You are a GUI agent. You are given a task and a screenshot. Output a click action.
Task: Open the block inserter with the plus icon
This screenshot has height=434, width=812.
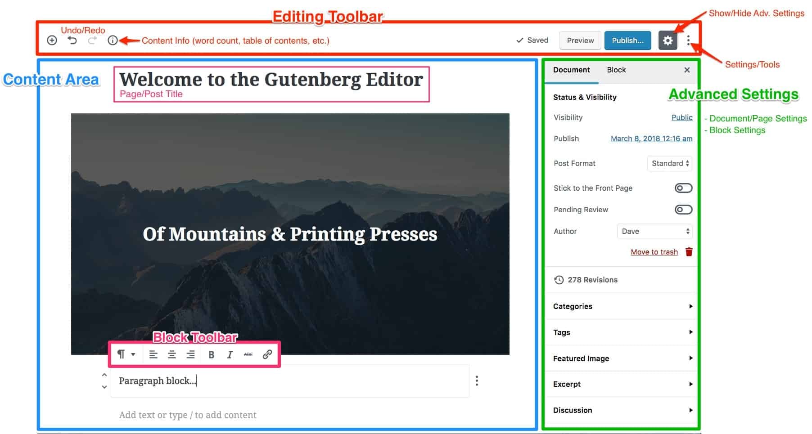(x=52, y=40)
